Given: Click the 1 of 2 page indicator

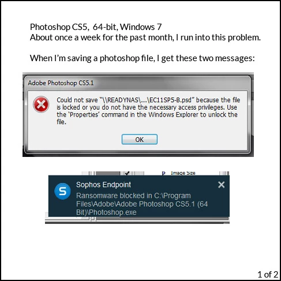Looking at the screenshot, I should tap(268, 274).
